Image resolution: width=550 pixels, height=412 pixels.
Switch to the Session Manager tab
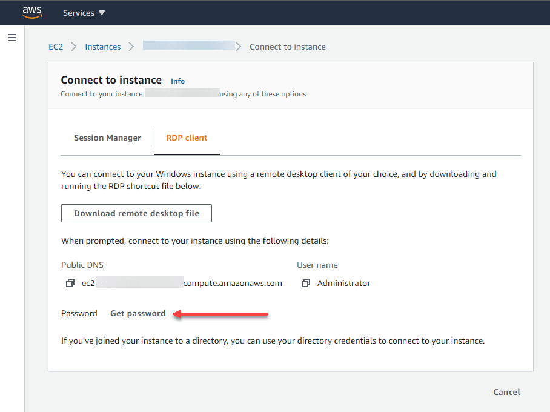pos(107,138)
